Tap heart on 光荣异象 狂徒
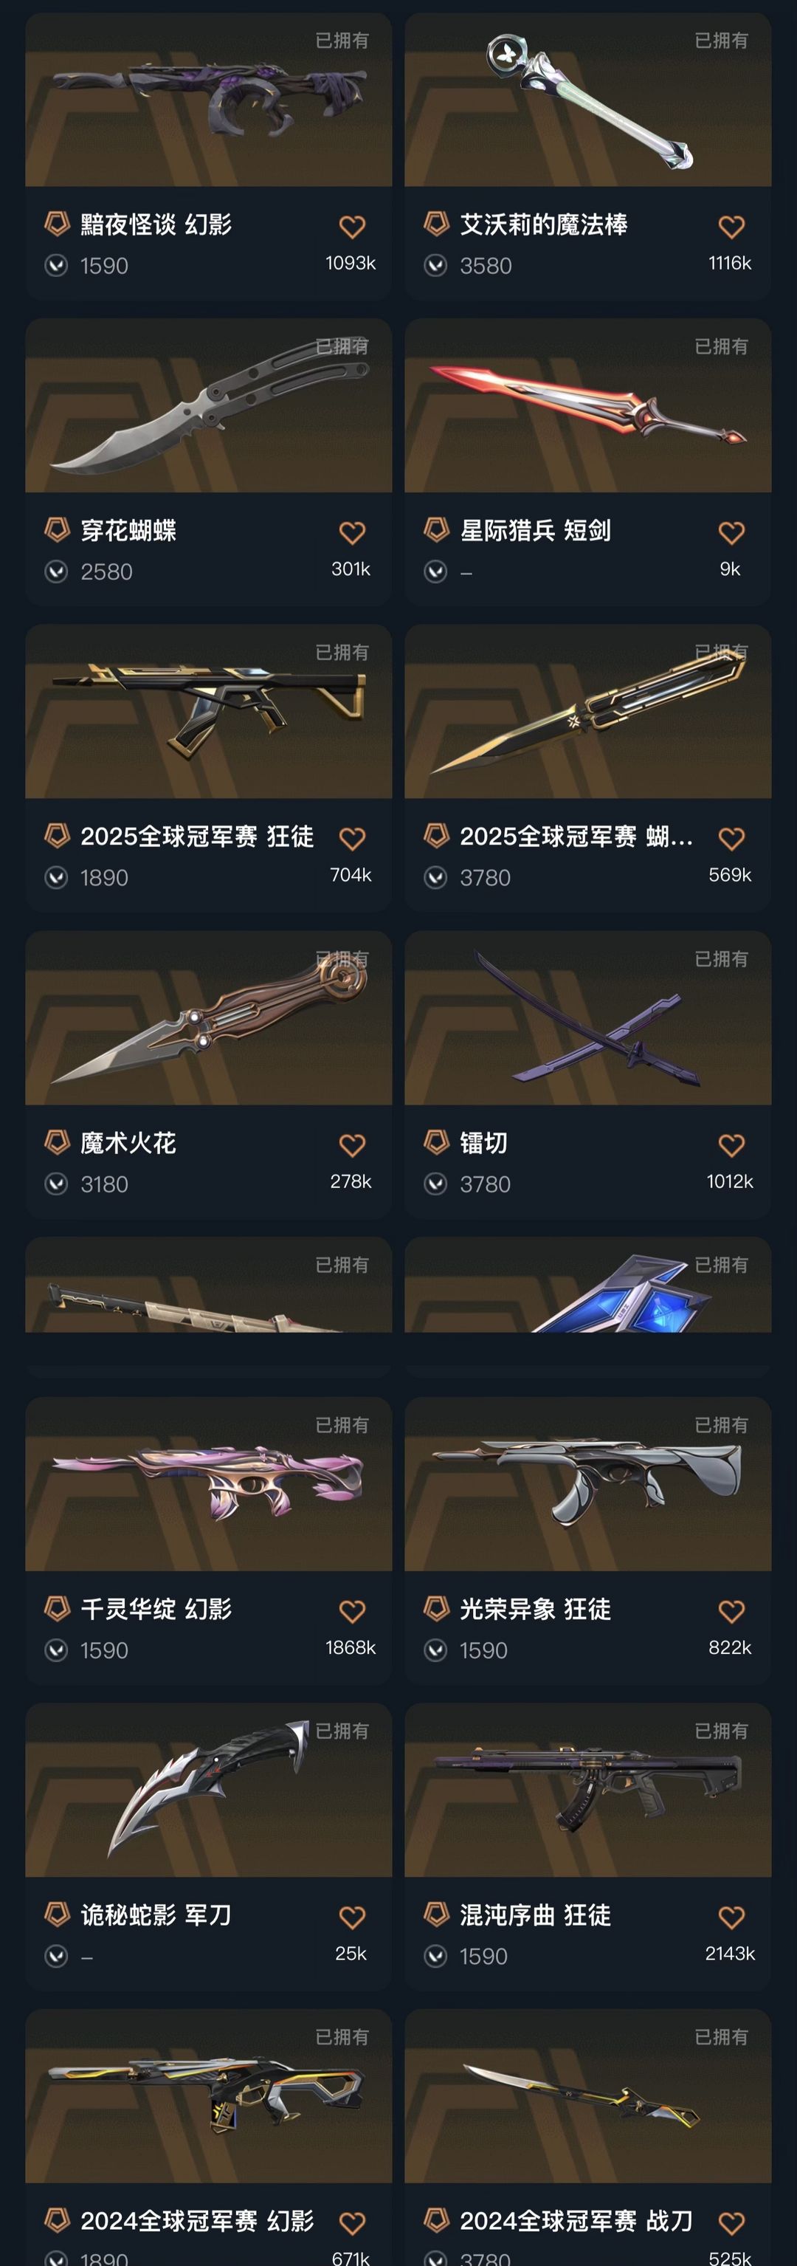The height and width of the screenshot is (2266, 797). [x=731, y=1612]
